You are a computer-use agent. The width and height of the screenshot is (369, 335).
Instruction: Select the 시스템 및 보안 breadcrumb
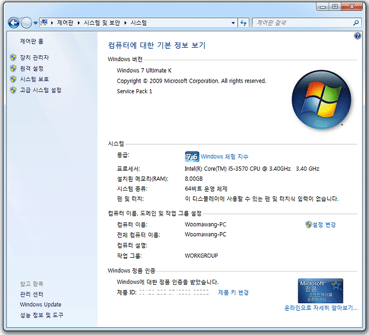point(102,23)
